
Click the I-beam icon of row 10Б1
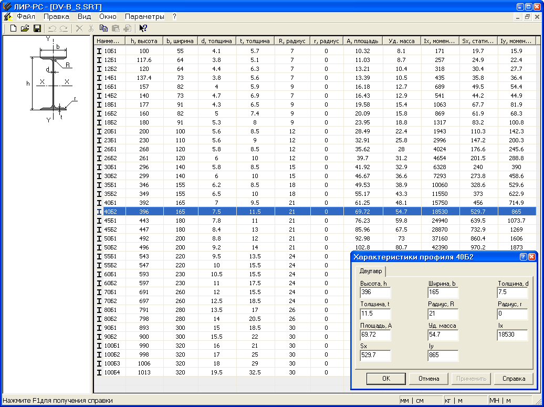(99, 51)
